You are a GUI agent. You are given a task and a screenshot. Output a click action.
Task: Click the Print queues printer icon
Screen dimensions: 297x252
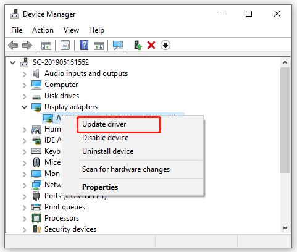pyautogui.click(x=36, y=207)
